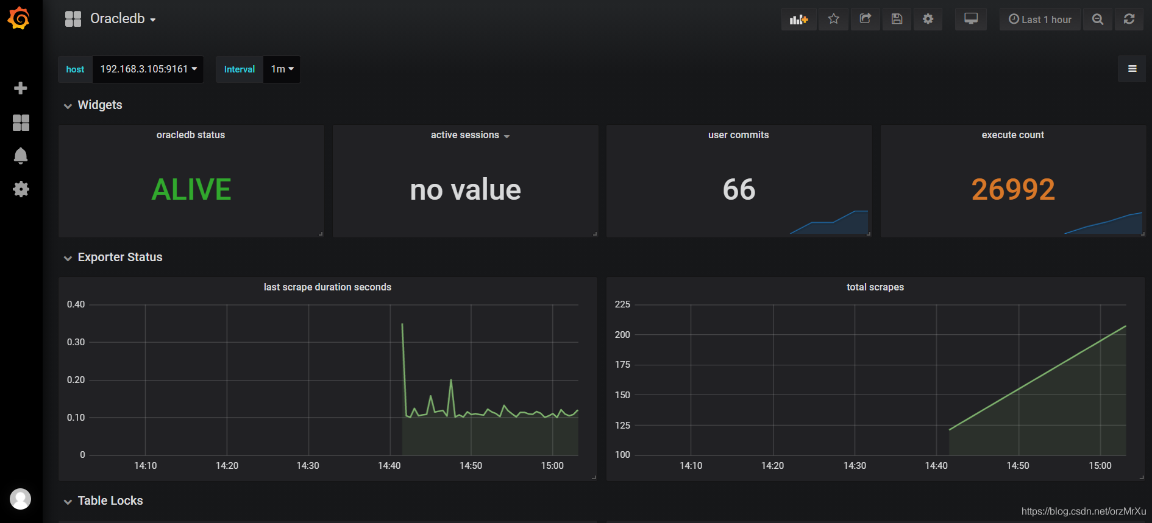Open the Create plus menu in sidebar
Viewport: 1152px width, 523px height.
pos(21,88)
